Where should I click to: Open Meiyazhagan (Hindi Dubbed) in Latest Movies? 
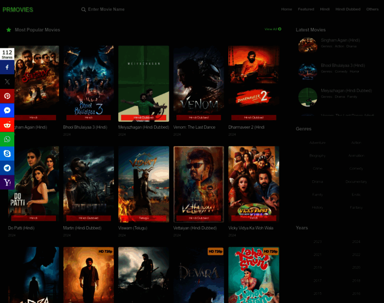346,90
